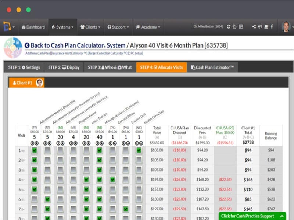Screen dimensions: 294x220
Task: Switch to STEP 1: Settings tab
Action: click(24, 67)
